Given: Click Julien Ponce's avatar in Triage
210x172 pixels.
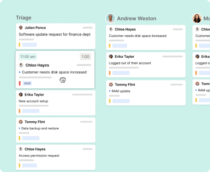Looking at the screenshot, I should [x=21, y=28].
